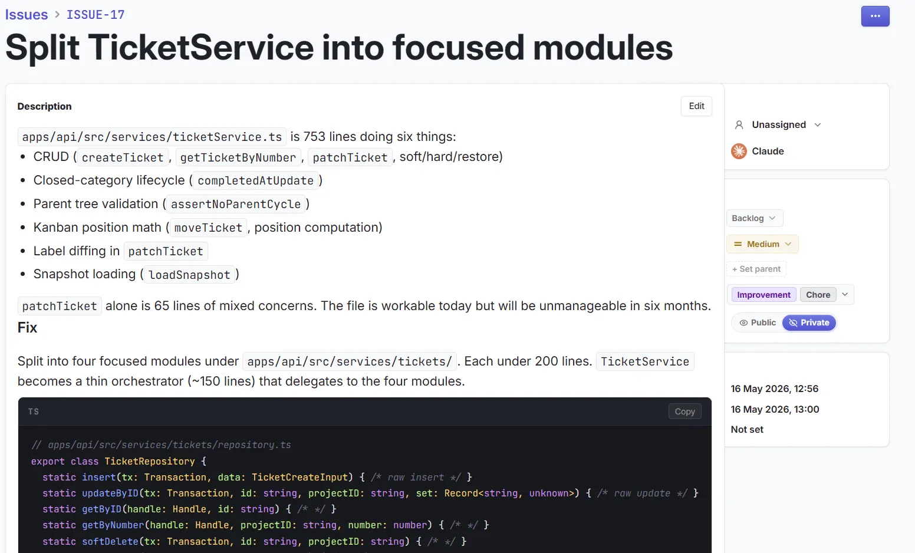This screenshot has height=553, width=915.
Task: Click the Claude name text
Action: pos(768,152)
